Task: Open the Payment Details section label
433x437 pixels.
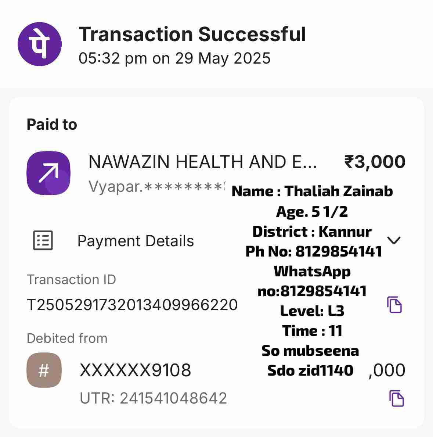Action: tap(136, 241)
